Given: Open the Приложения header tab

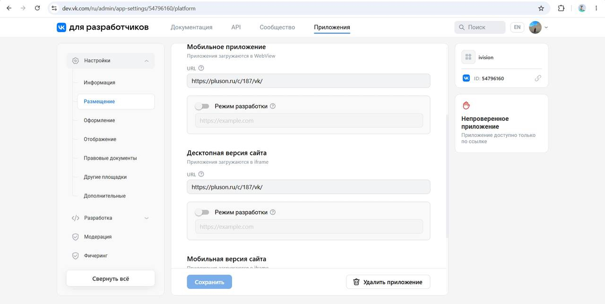Looking at the screenshot, I should (x=332, y=27).
